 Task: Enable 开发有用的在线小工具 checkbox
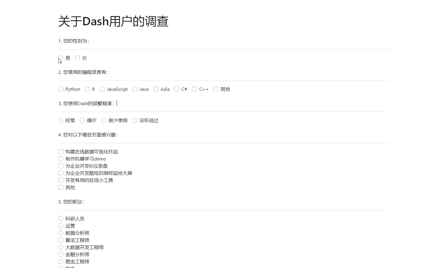(61, 180)
